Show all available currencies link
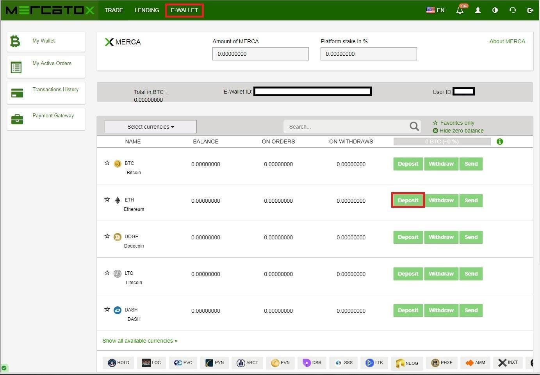This screenshot has height=375, width=540. (140, 341)
